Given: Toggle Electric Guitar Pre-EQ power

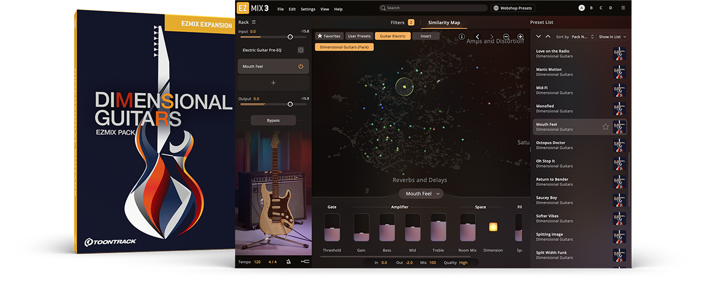Looking at the screenshot, I should (x=300, y=50).
